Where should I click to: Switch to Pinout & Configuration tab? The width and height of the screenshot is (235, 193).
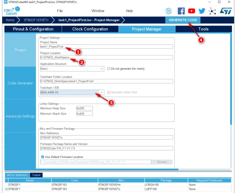pos(33,29)
